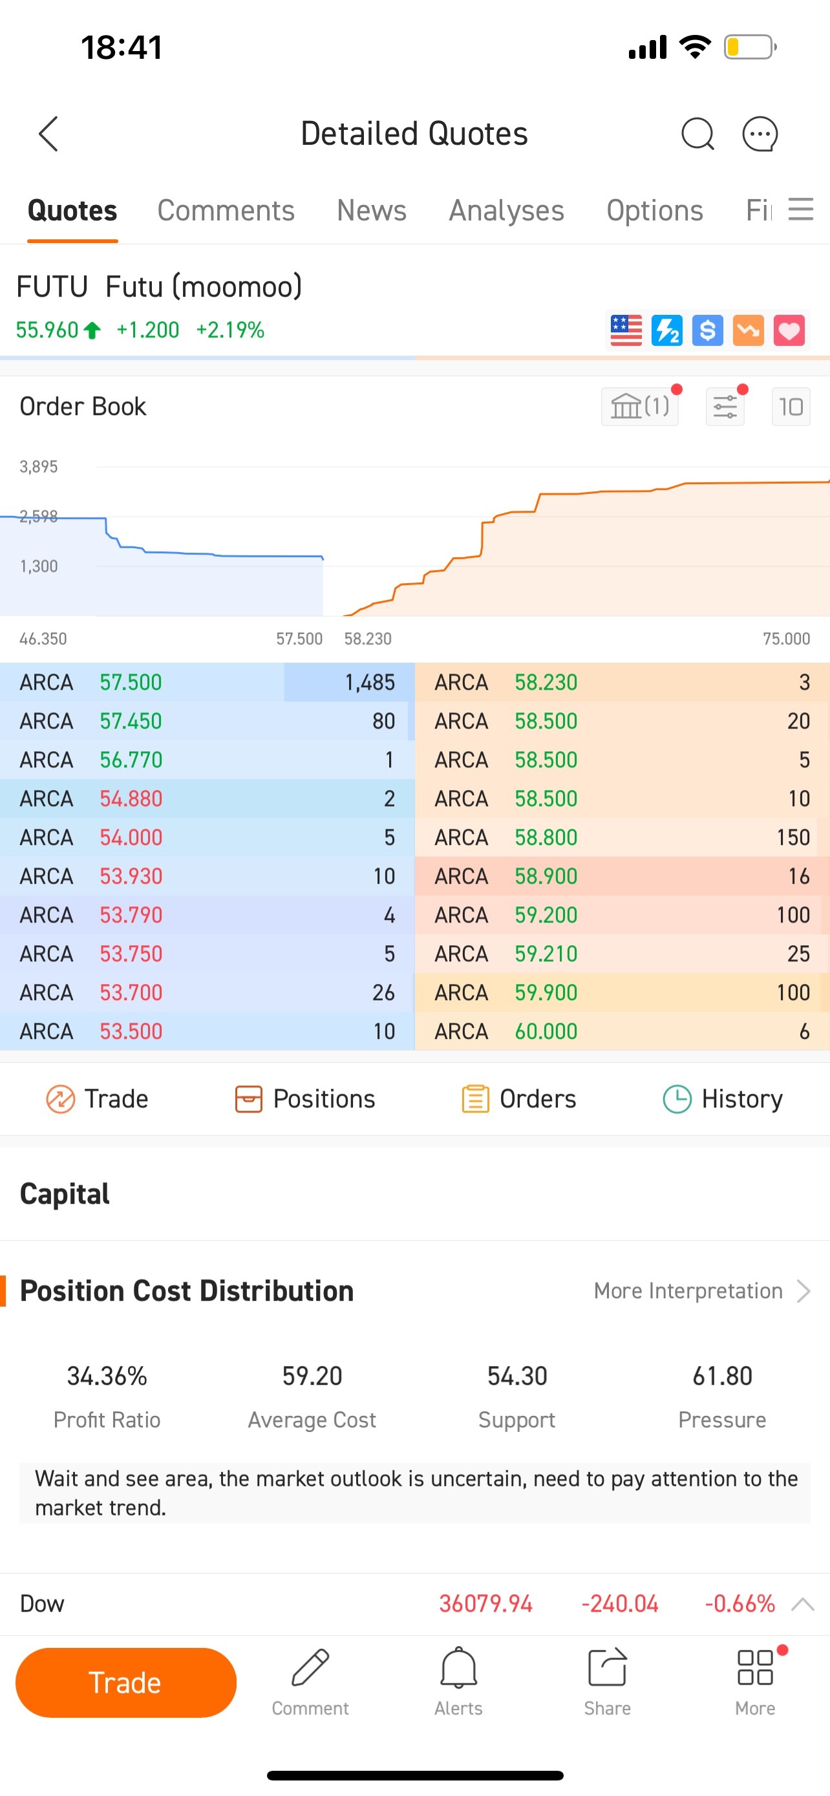This screenshot has height=1796, width=830.
Task: Select bid price 53.790
Action: [131, 915]
